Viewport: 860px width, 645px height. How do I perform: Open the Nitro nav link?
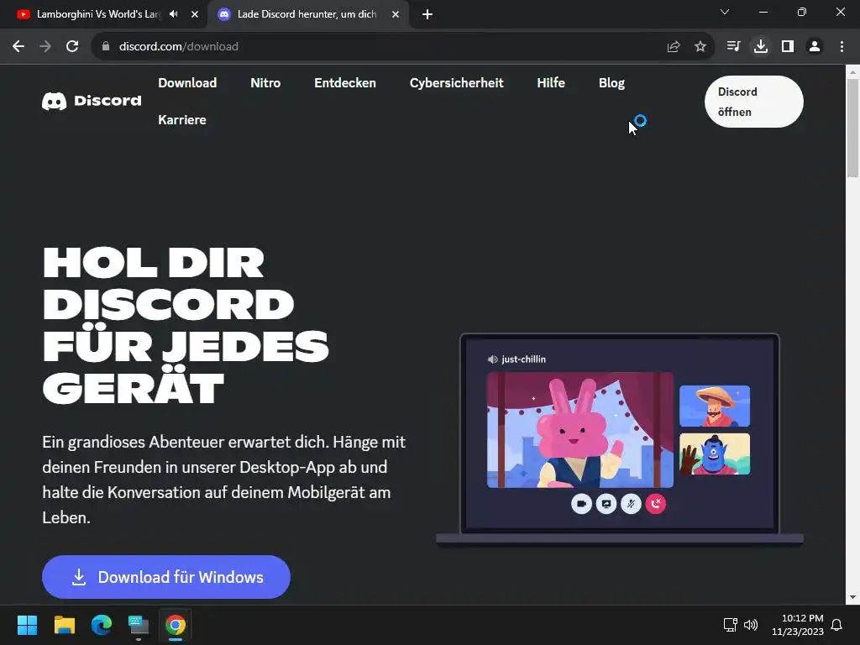click(265, 83)
